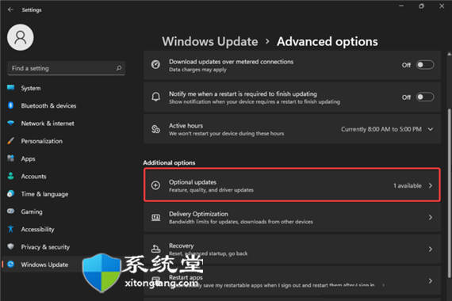Viewport: 452px width, 301px height.
Task: Click the Optional updates plus icon
Action: pos(155,185)
